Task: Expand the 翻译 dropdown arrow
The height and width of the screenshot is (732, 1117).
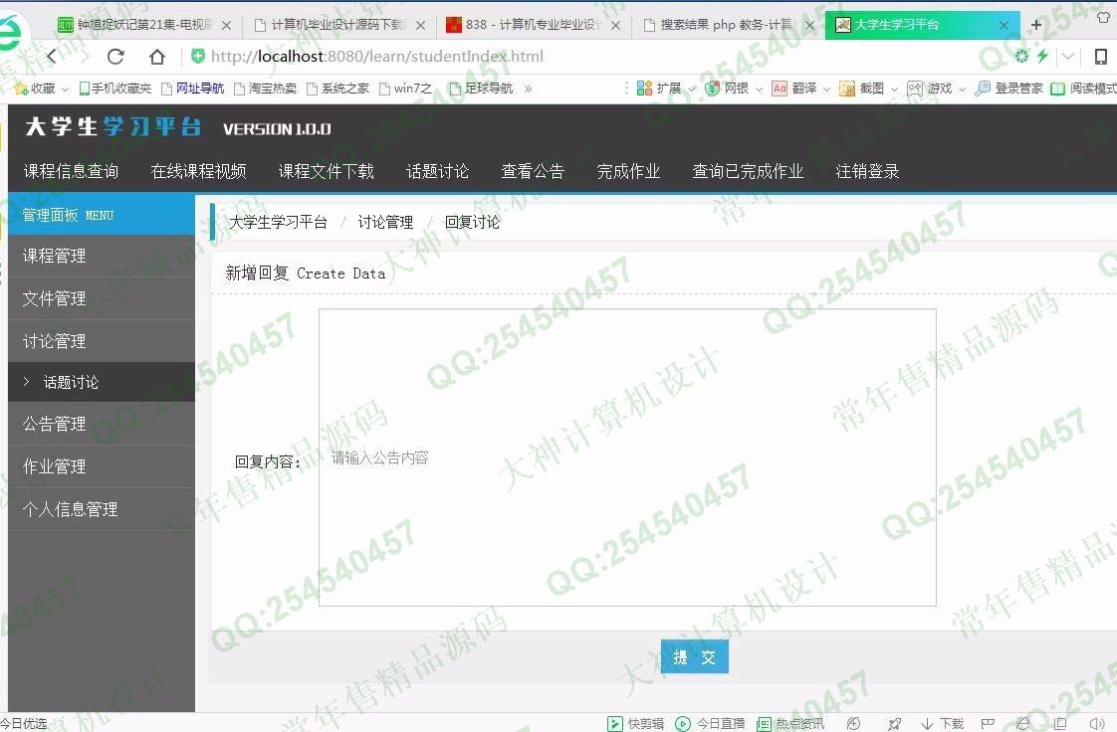Action: pos(826,89)
